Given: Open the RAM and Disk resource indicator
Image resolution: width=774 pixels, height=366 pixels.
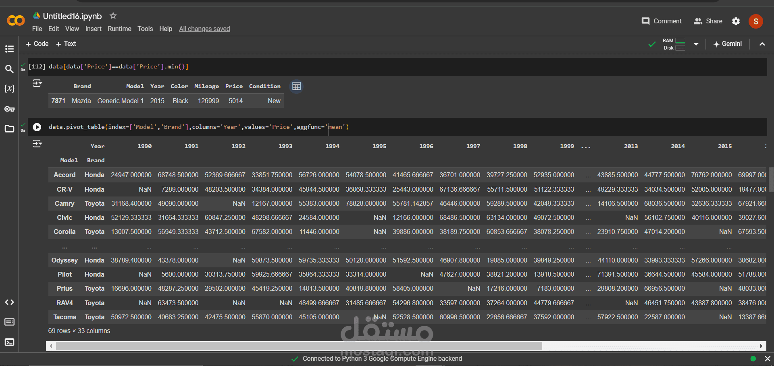Looking at the screenshot, I should pyautogui.click(x=674, y=44).
